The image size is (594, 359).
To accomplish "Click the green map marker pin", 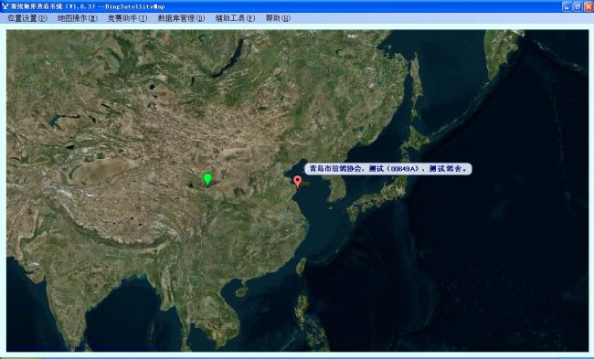I will point(207,179).
